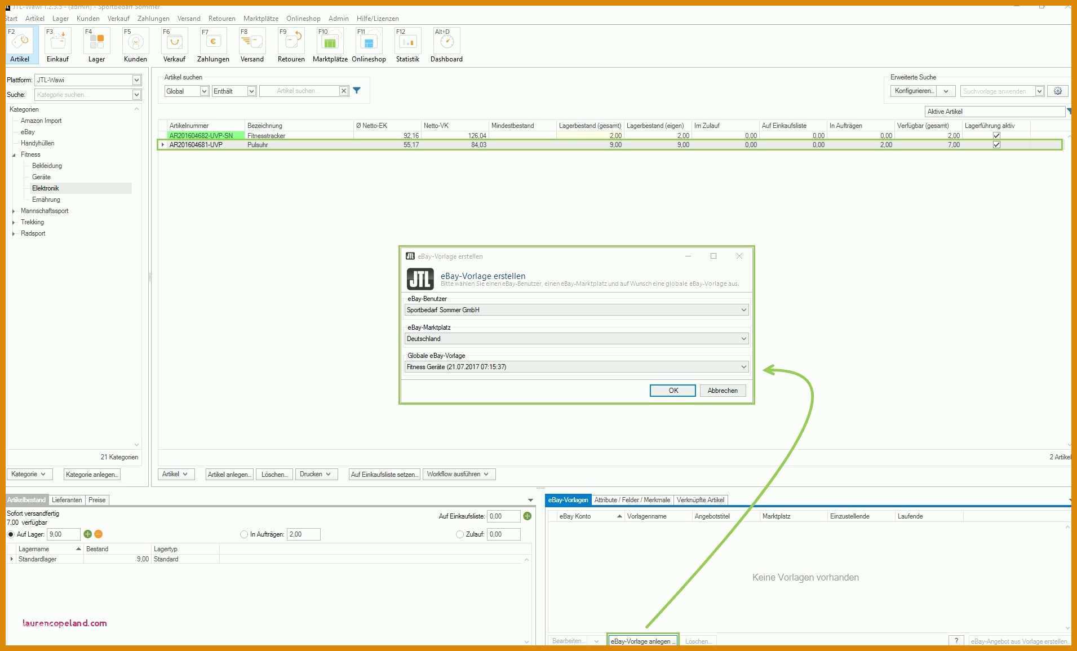Open the Drucken button menu
This screenshot has width=1077, height=651.
316,475
